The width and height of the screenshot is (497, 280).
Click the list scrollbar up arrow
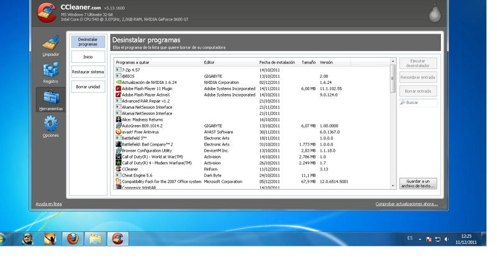pyautogui.click(x=393, y=61)
